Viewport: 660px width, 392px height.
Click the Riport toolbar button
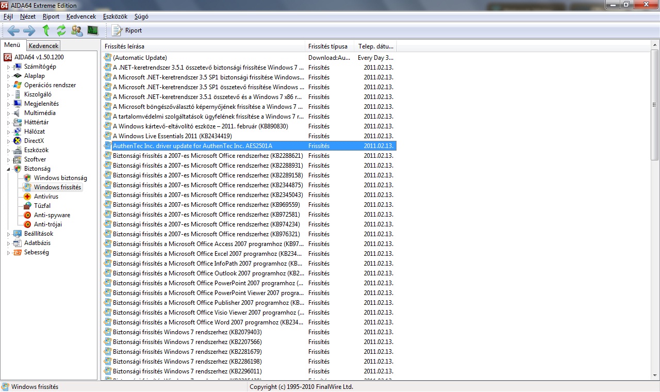coord(127,30)
